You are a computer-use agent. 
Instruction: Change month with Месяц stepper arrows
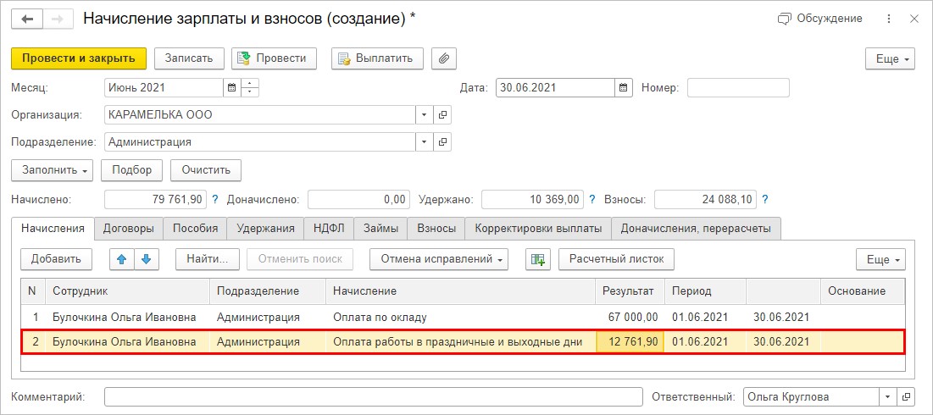(250, 88)
